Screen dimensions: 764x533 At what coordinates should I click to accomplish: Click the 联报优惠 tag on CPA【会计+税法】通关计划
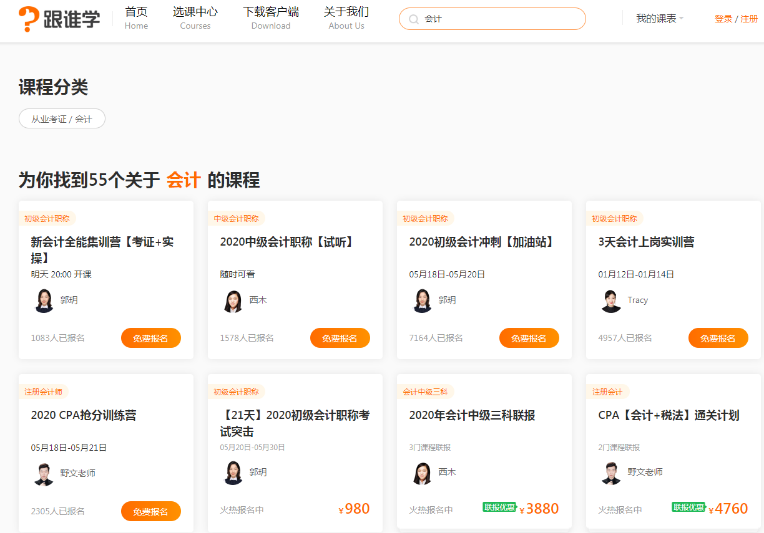click(690, 507)
